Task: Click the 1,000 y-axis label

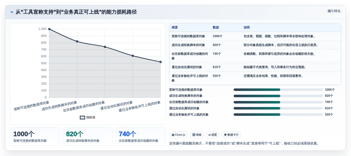Action: click(42, 29)
